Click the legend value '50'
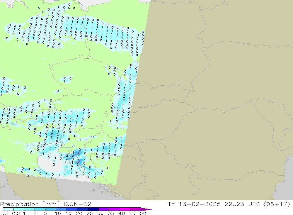Screen dimensions: 293x215 click(143, 213)
